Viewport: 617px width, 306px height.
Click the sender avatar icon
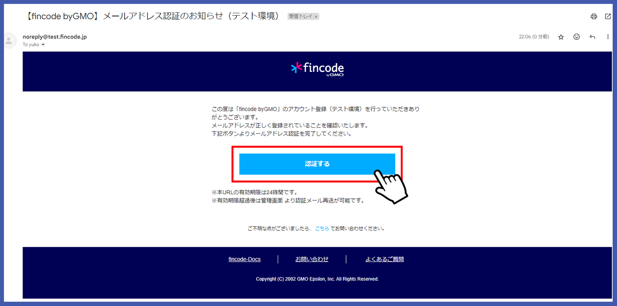[9, 40]
